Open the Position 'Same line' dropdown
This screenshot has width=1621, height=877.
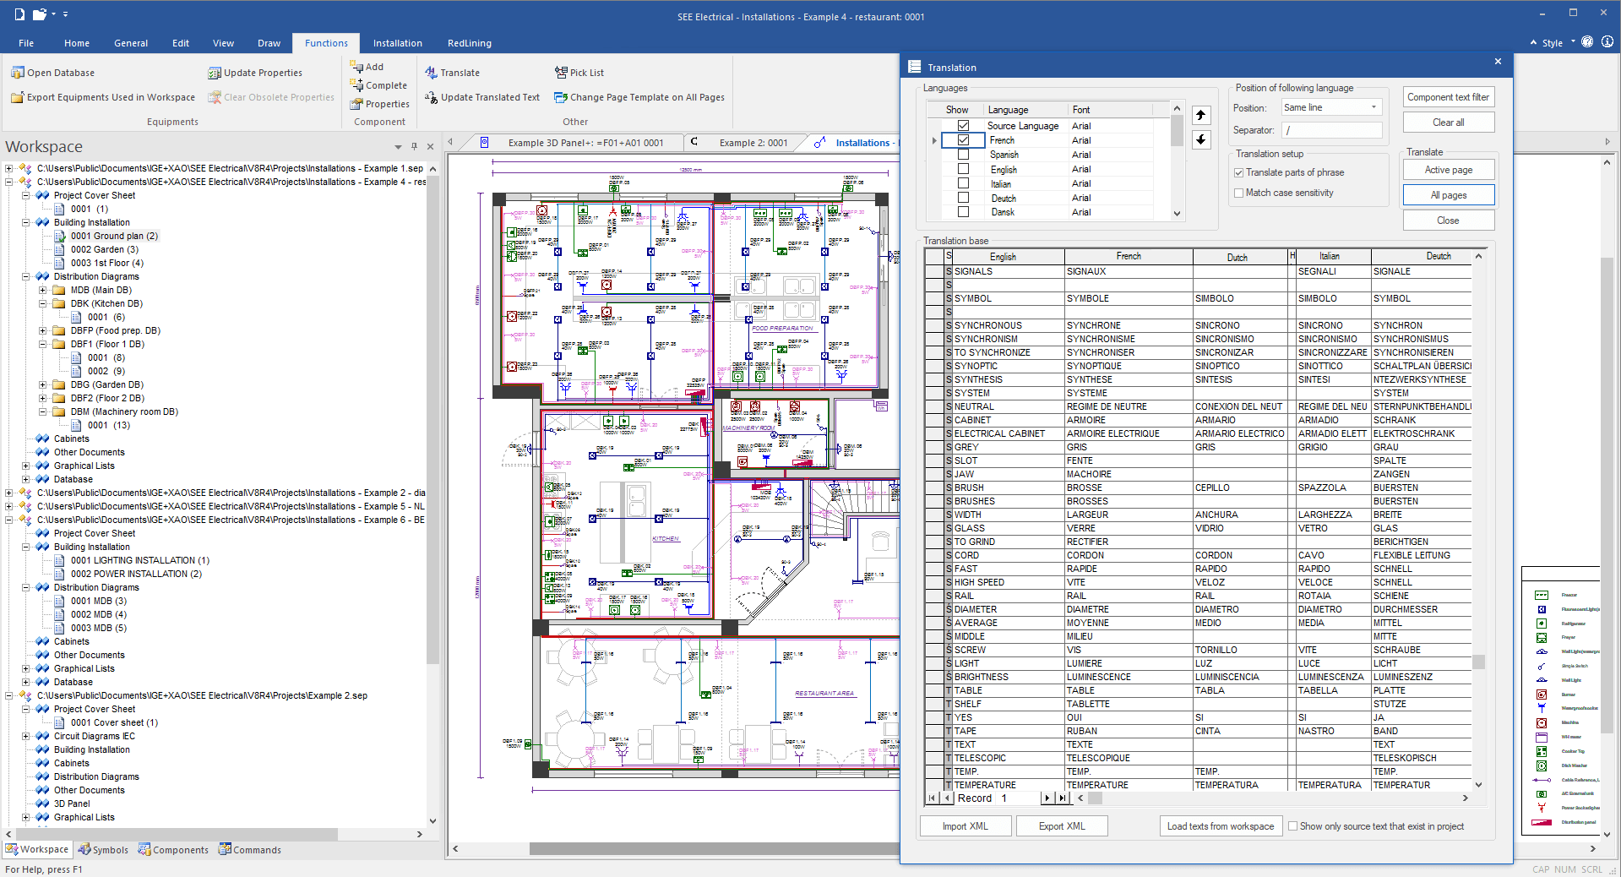pyautogui.click(x=1373, y=107)
